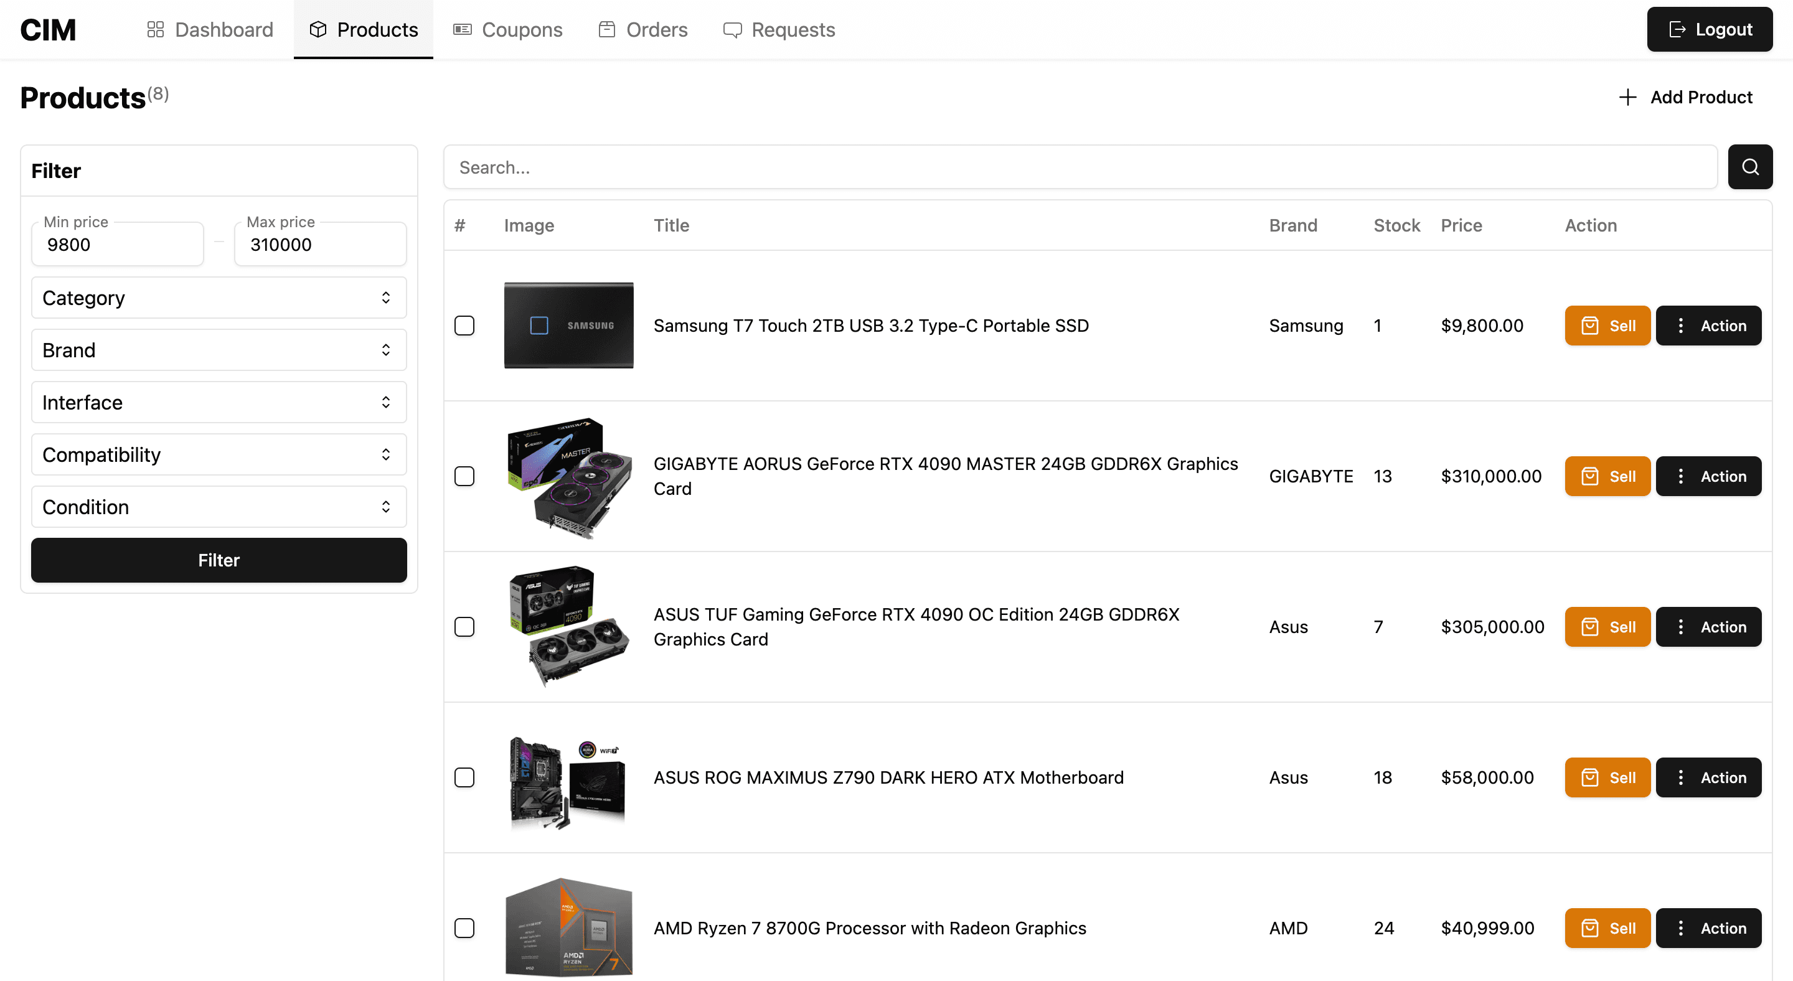
Task: Select the Products tab
Action: click(364, 30)
